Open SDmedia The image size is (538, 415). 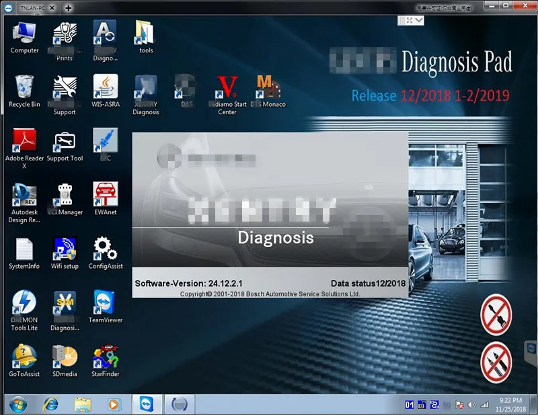65,356
